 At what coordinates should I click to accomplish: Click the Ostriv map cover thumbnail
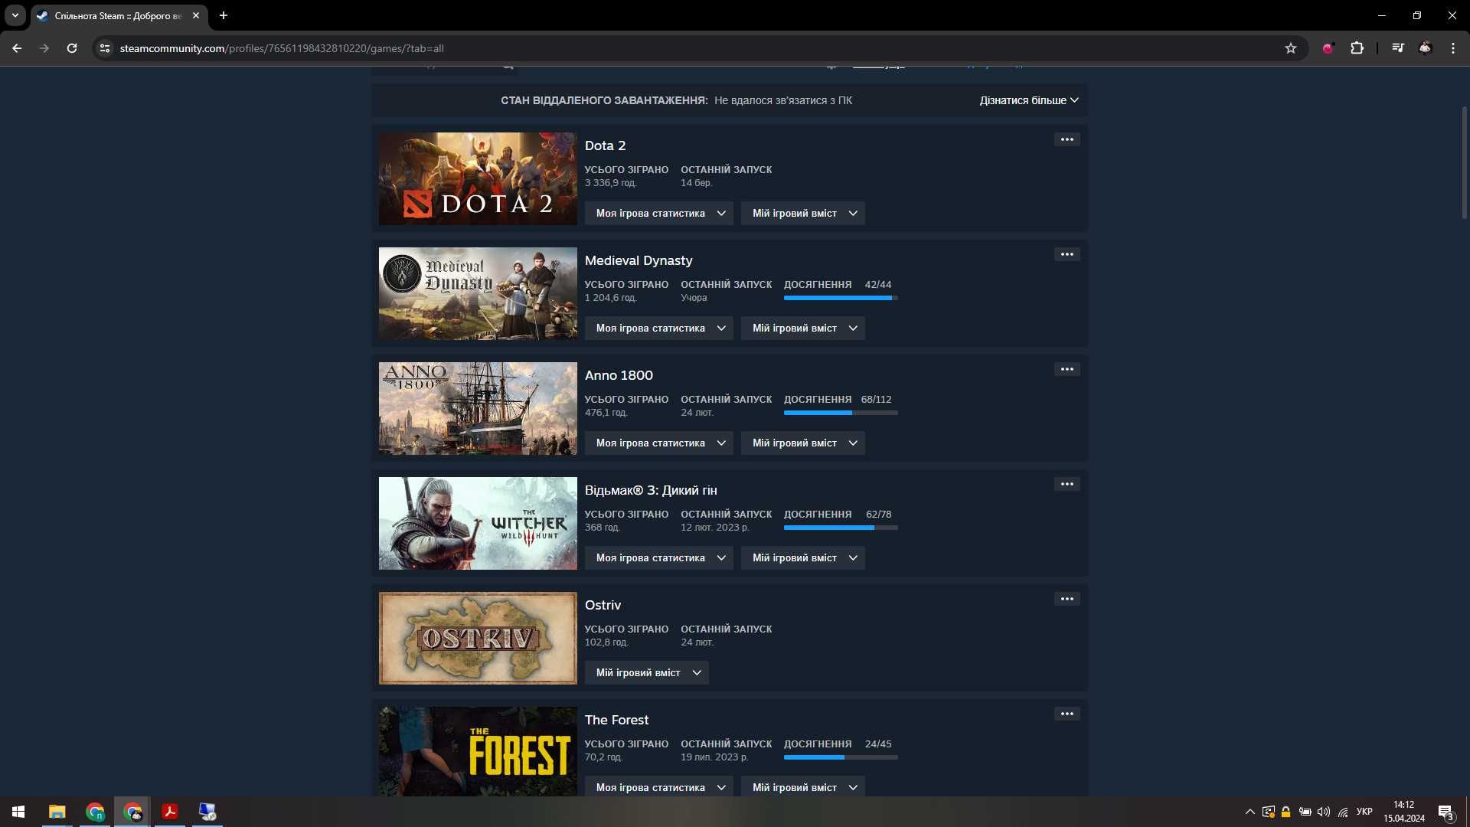pos(478,638)
